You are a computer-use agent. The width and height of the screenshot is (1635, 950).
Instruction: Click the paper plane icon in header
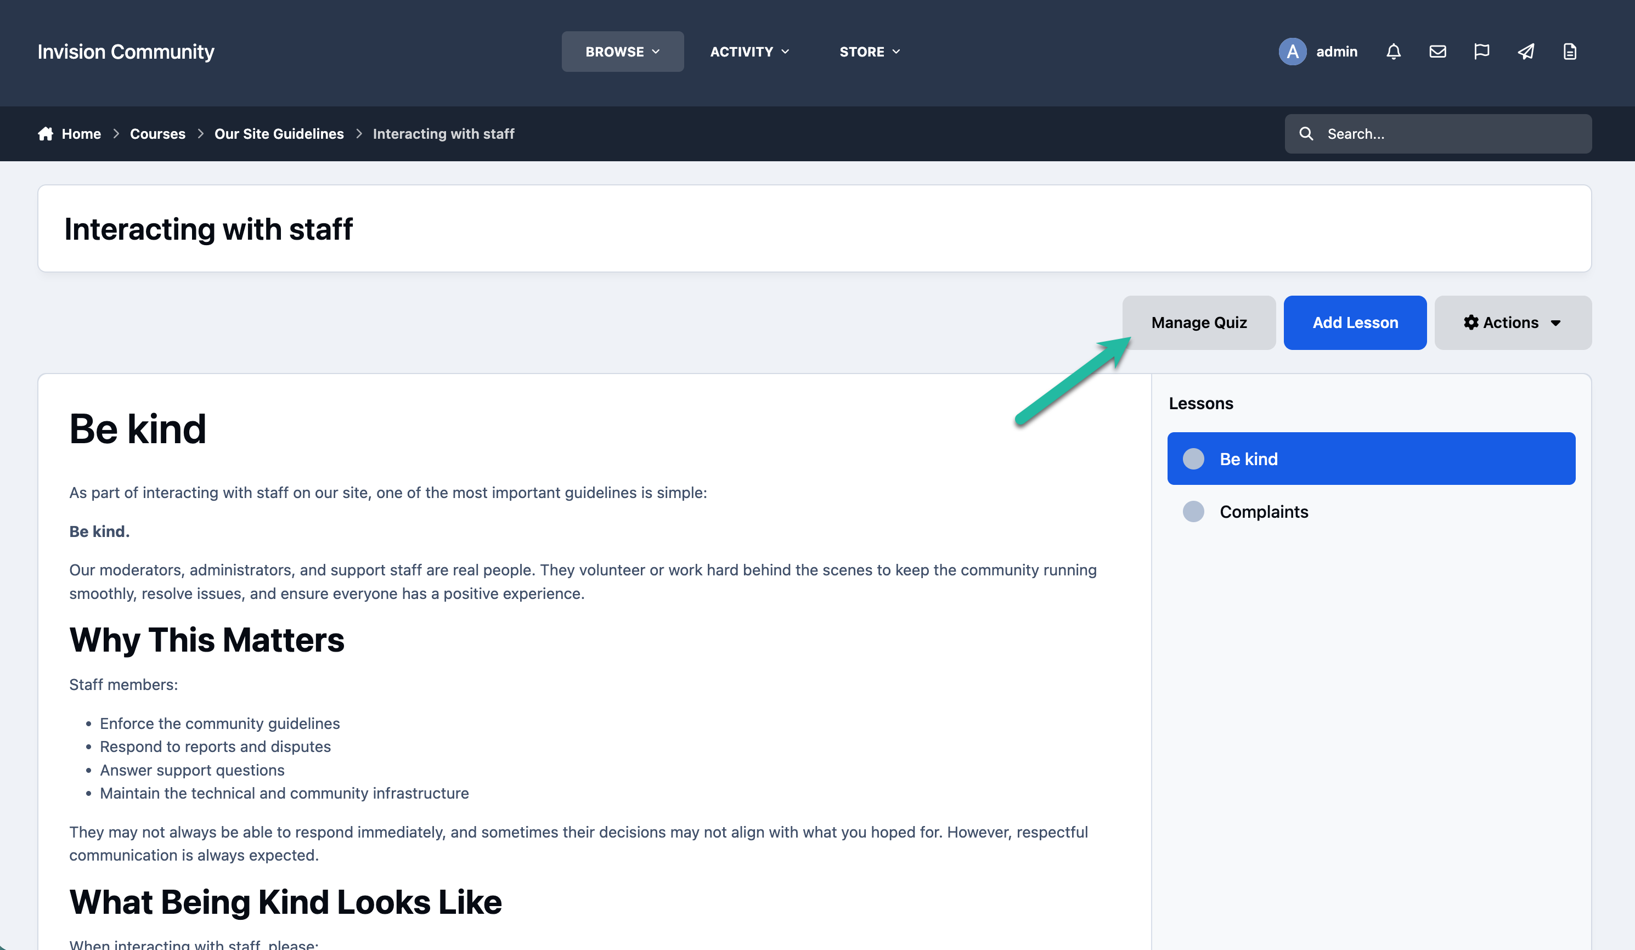1526,51
